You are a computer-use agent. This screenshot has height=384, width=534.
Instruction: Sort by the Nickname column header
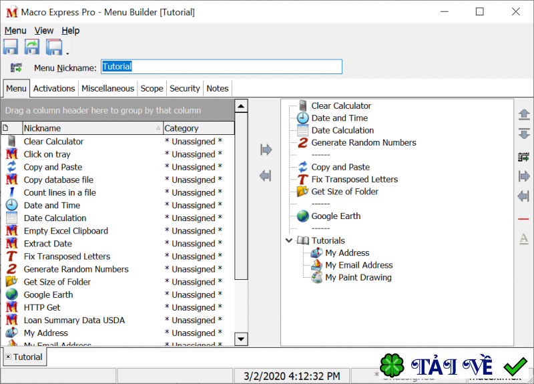(x=93, y=128)
